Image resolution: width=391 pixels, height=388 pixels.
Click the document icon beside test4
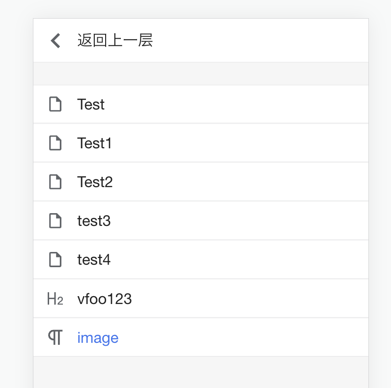point(55,260)
